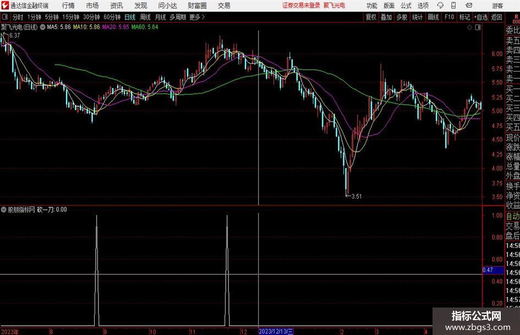520x335 pixels.
Task: Open the 公式 menu
Action: click(406, 6)
